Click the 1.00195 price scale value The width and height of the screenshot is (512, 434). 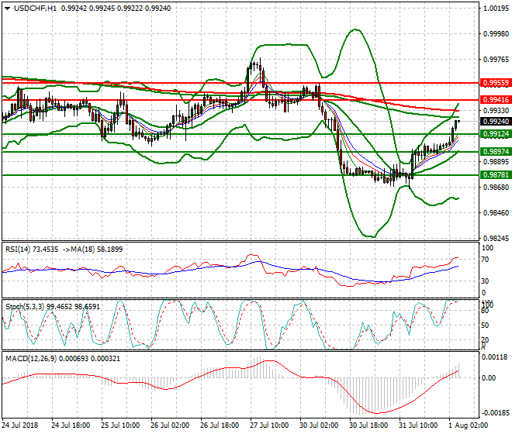(x=496, y=9)
